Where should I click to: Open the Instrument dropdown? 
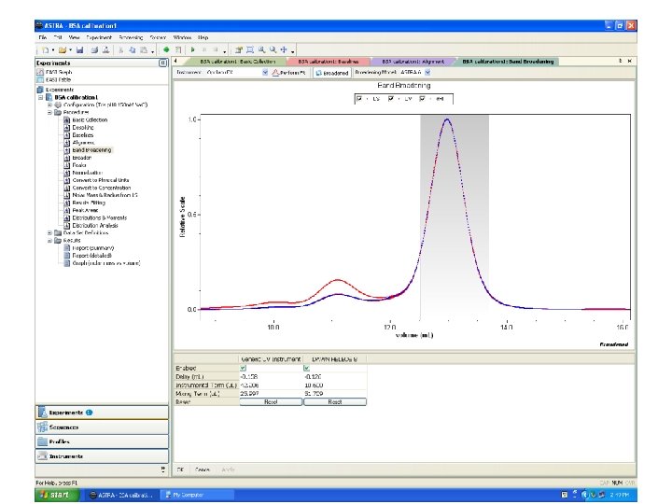(x=265, y=73)
